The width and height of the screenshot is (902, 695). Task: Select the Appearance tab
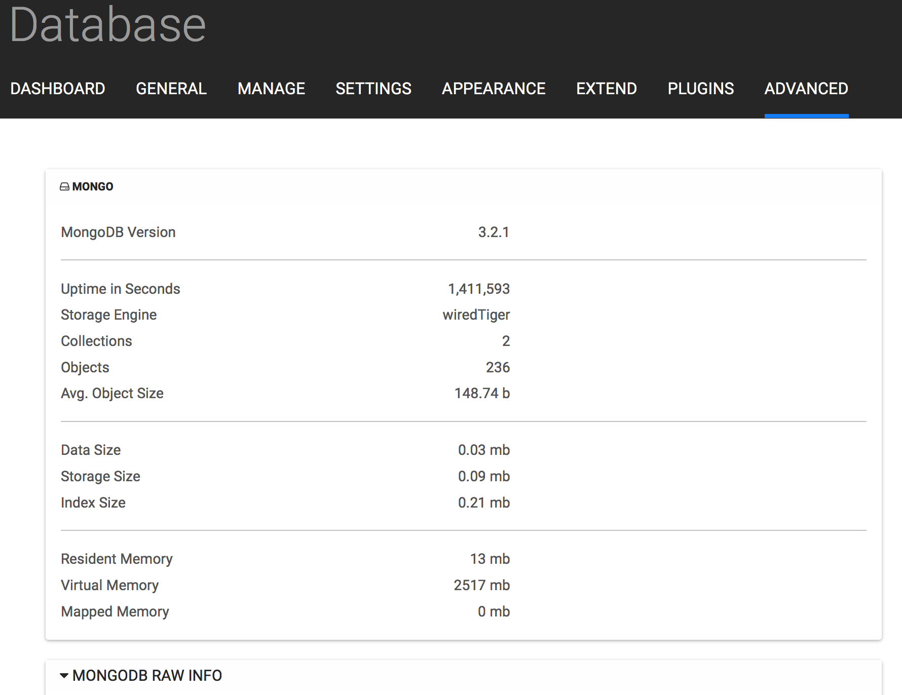494,89
